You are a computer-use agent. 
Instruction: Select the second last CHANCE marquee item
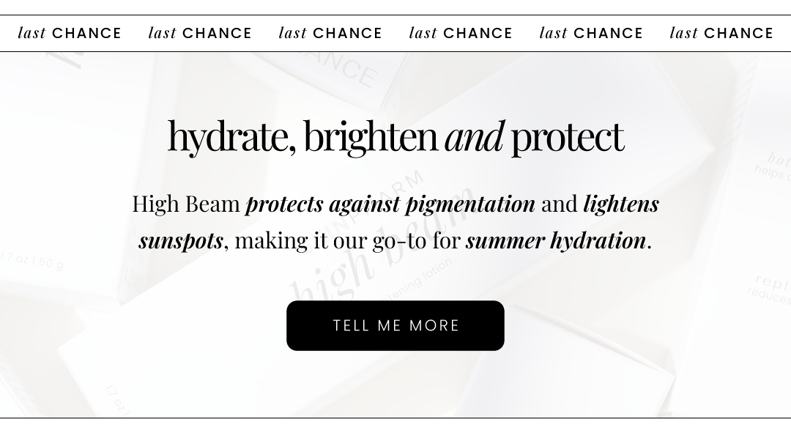(200, 33)
